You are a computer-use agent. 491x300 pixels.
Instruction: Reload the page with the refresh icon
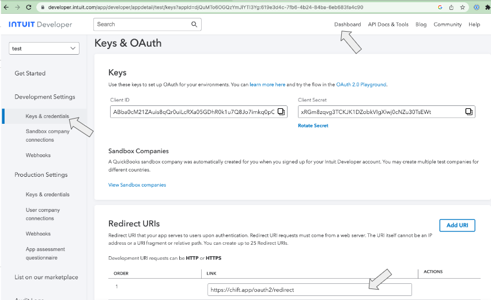[28, 7]
